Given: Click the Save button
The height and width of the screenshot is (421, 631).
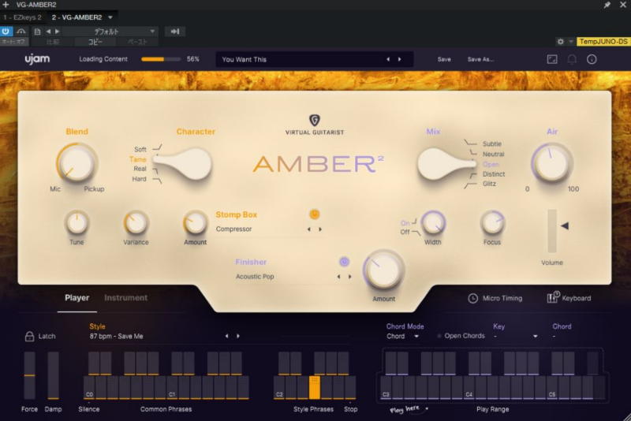Looking at the screenshot, I should pyautogui.click(x=444, y=59).
